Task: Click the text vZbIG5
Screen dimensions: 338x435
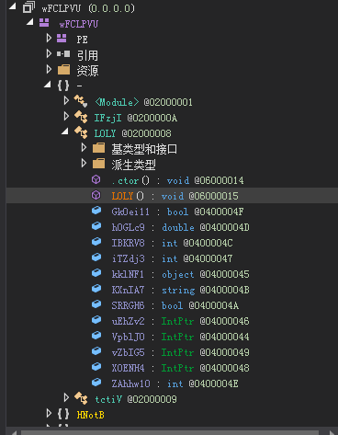Action: click(128, 352)
